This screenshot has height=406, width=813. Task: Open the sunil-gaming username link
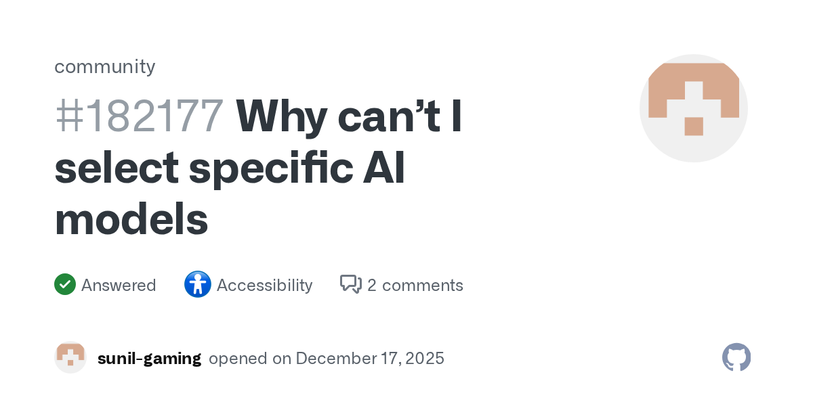(149, 358)
